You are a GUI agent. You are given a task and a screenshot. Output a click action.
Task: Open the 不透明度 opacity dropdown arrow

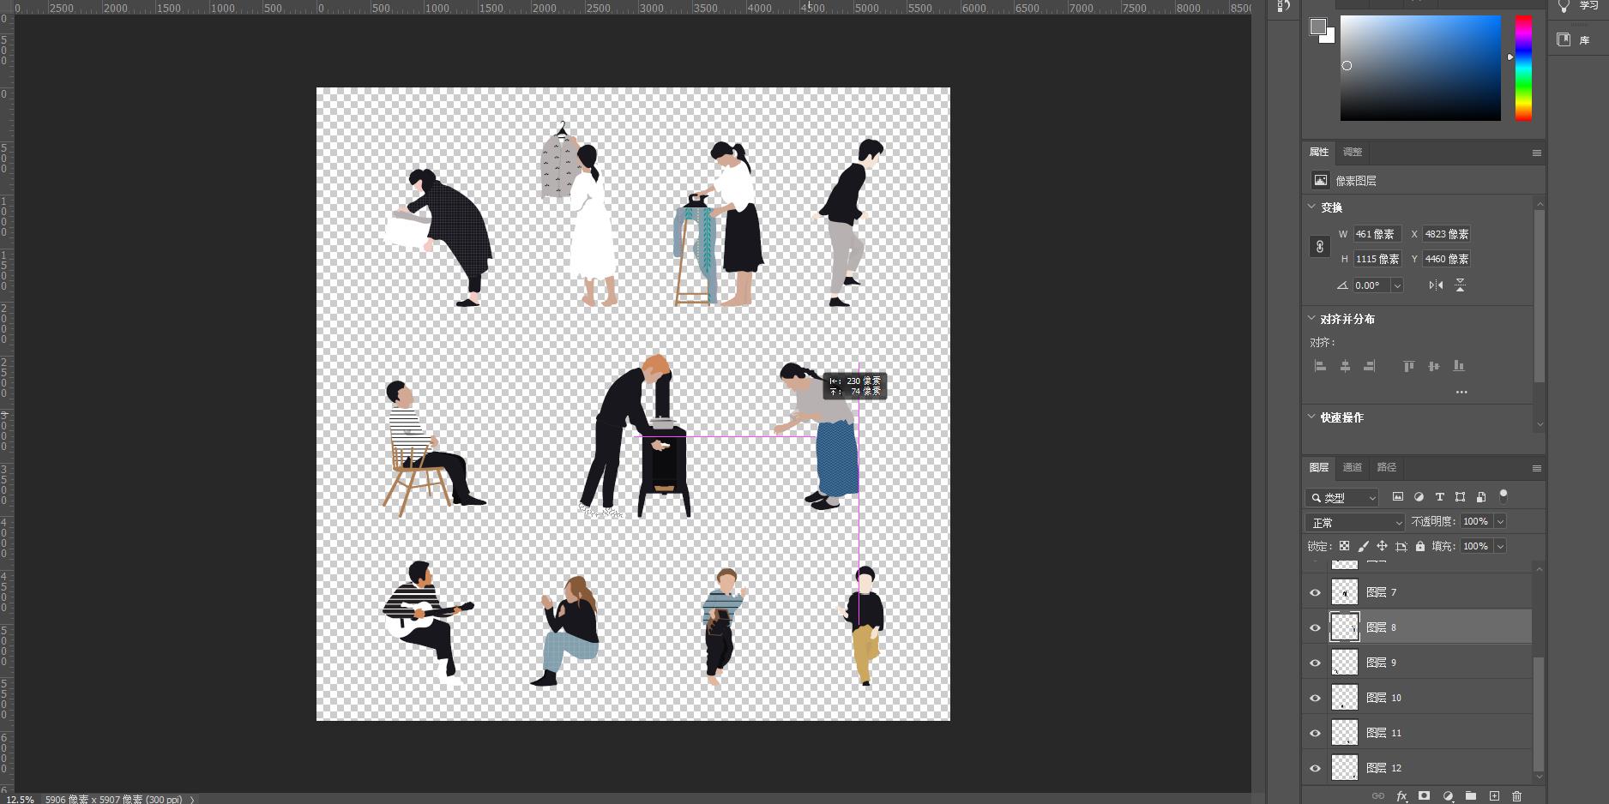(1500, 522)
